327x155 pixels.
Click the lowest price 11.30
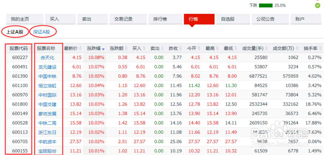point(231,85)
